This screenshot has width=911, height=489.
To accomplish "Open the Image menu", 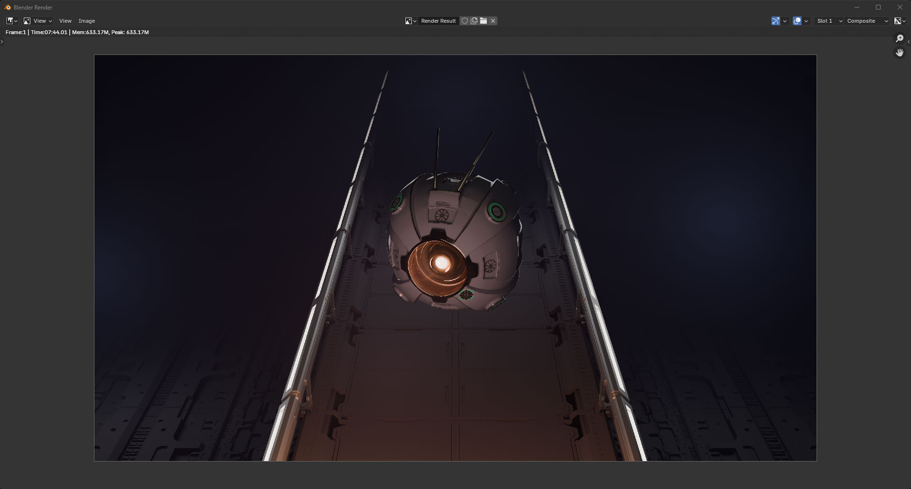I will pos(87,21).
